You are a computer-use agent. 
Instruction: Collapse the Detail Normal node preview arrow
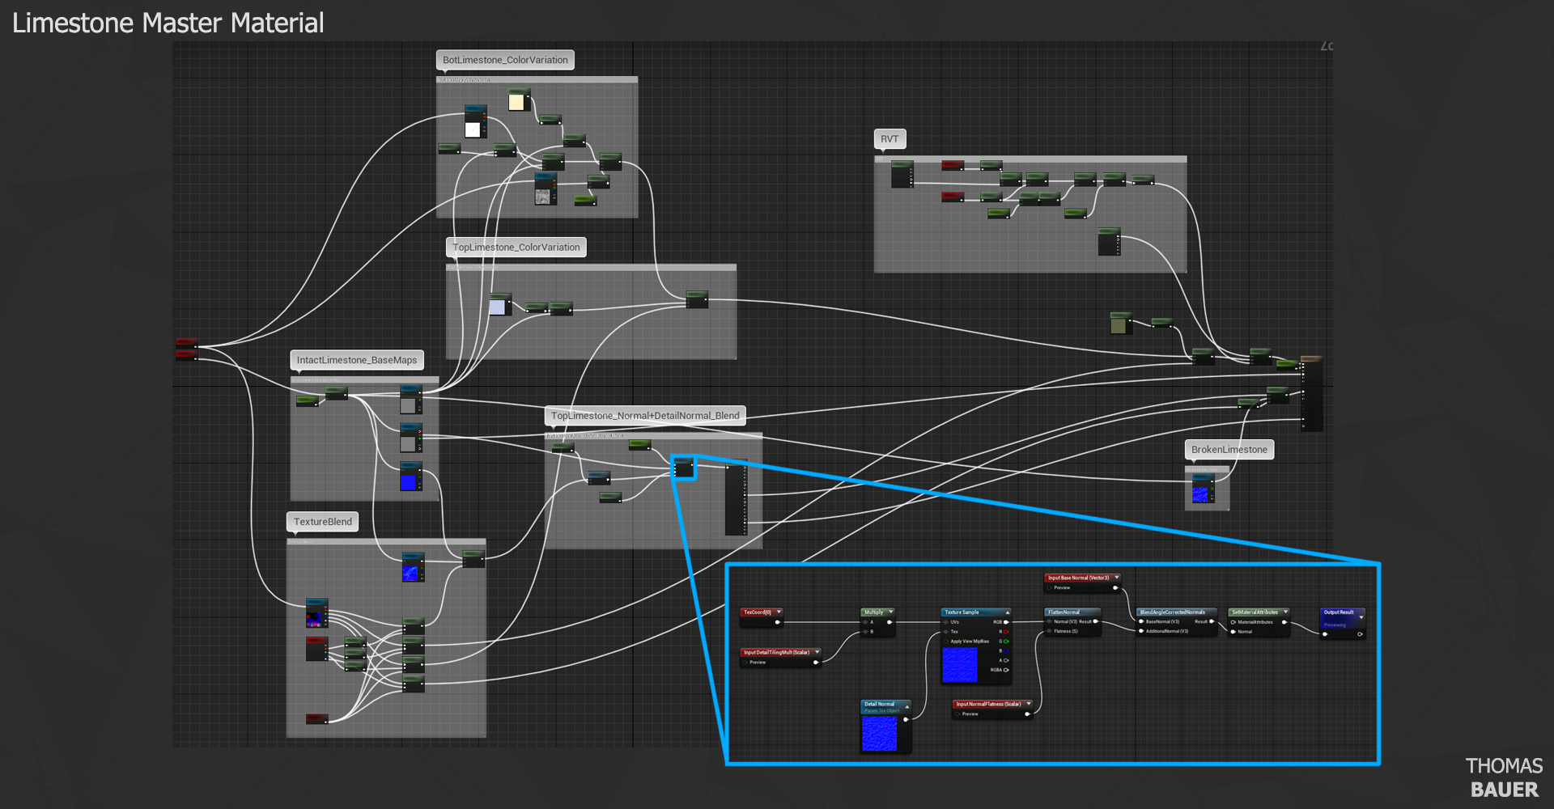coord(907,707)
